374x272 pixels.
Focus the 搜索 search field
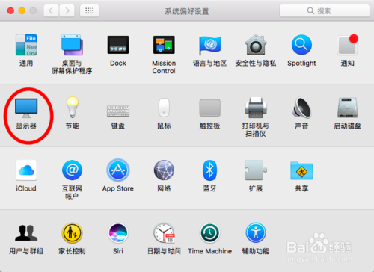click(325, 10)
